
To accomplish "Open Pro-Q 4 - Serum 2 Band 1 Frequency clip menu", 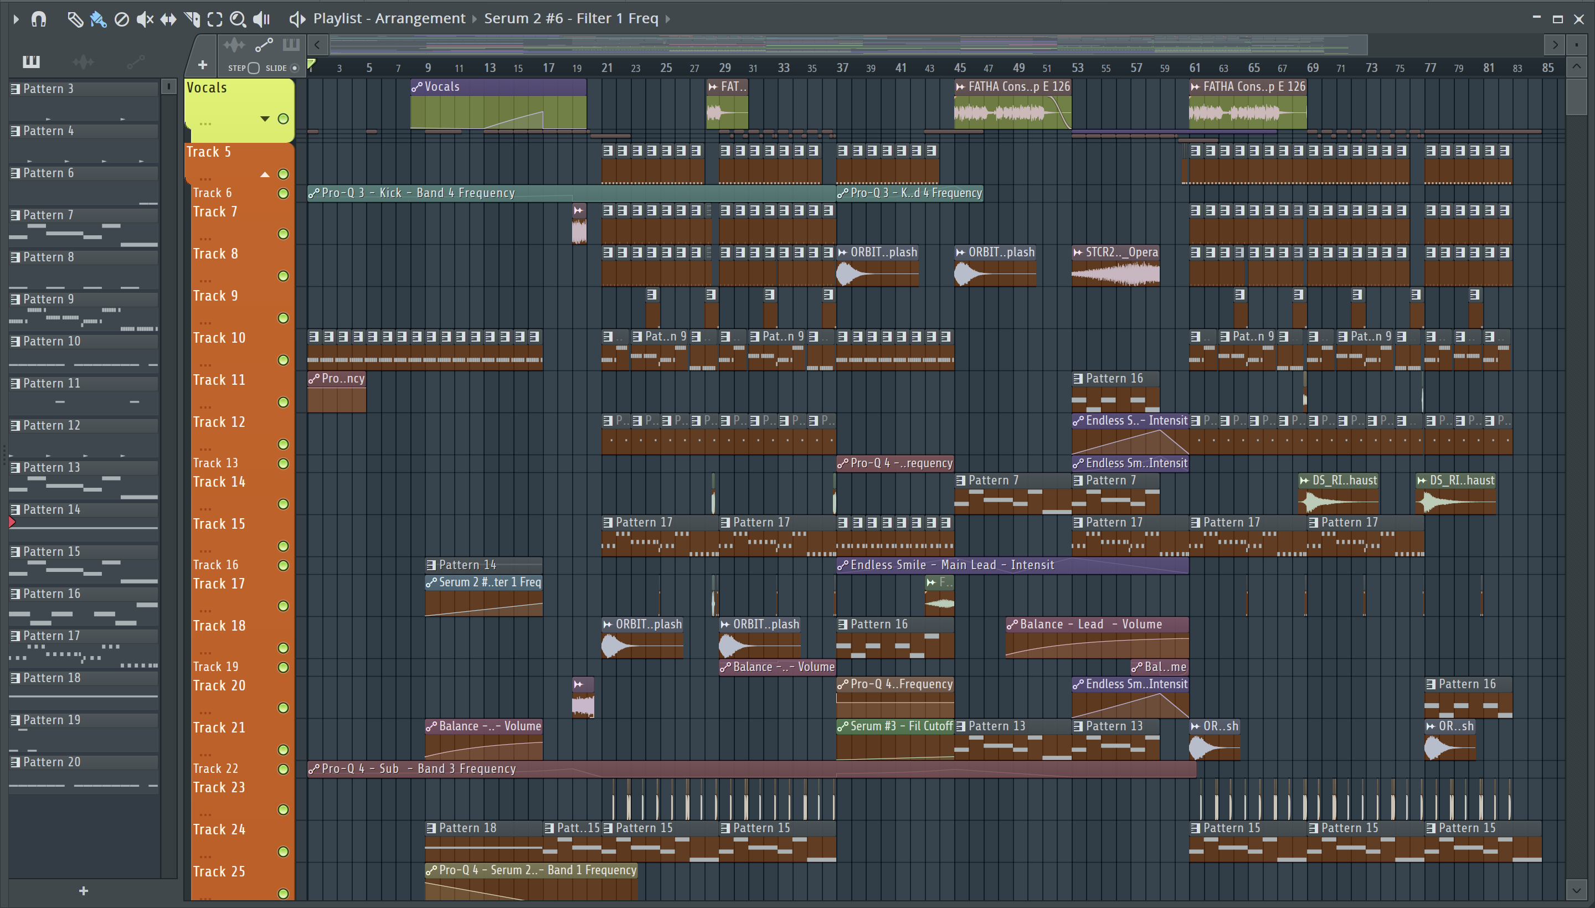I will [431, 870].
